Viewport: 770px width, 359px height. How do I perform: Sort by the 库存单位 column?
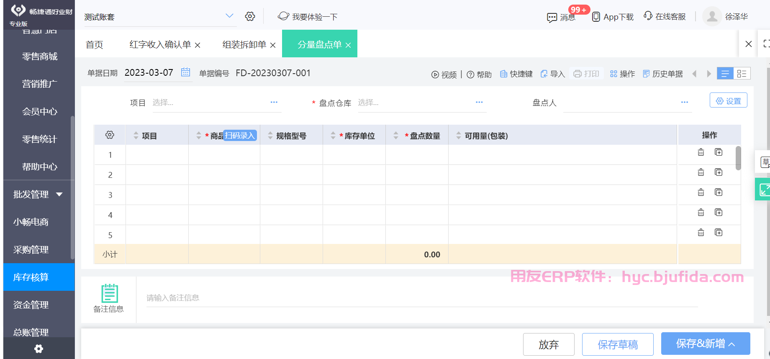[333, 136]
